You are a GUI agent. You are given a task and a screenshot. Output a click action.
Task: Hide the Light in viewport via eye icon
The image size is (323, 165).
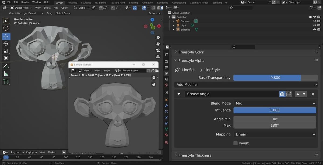[x=314, y=25]
